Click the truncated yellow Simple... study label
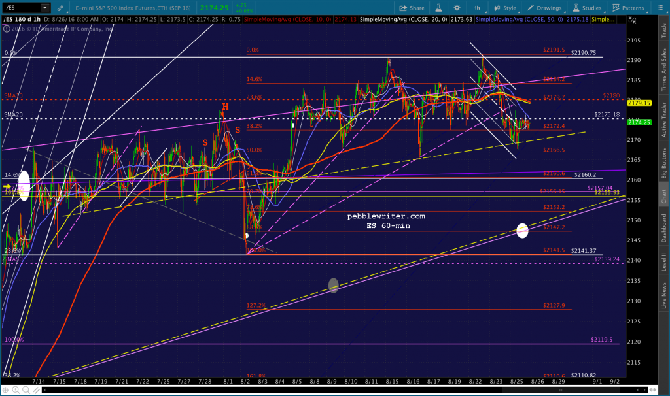Image resolution: width=670 pixels, height=396 pixels. point(603,20)
